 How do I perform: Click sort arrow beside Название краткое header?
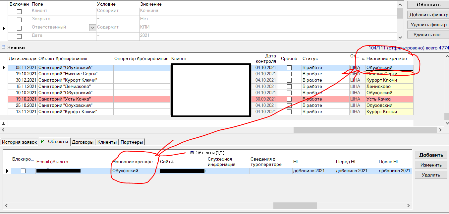click(x=363, y=59)
